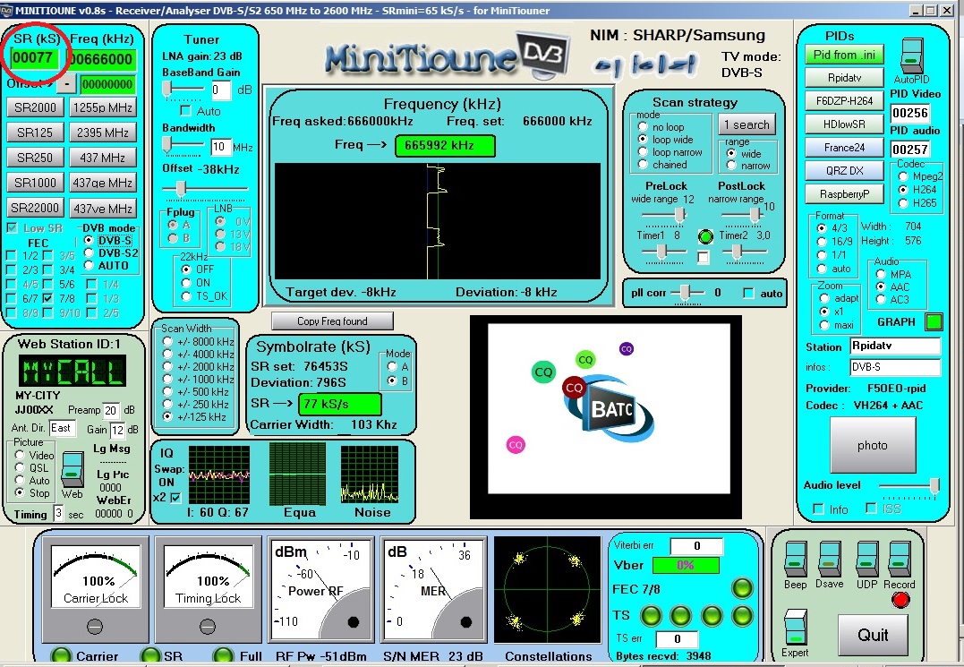Click the SR (kS) input field
Screen dimensions: 964x667
[36, 58]
